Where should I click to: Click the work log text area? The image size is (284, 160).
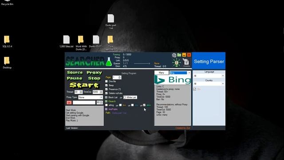point(84,116)
